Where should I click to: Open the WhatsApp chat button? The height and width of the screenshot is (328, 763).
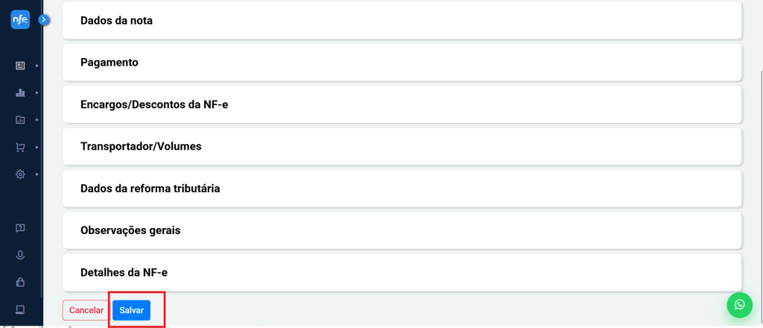point(739,304)
